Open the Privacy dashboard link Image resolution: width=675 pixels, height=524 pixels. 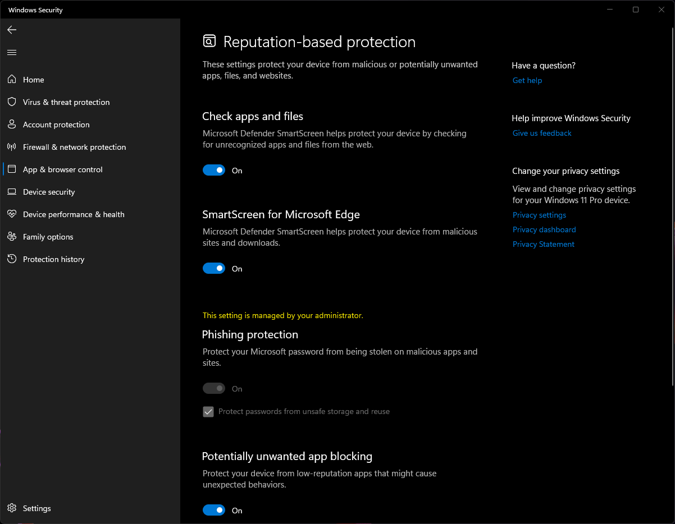point(544,229)
